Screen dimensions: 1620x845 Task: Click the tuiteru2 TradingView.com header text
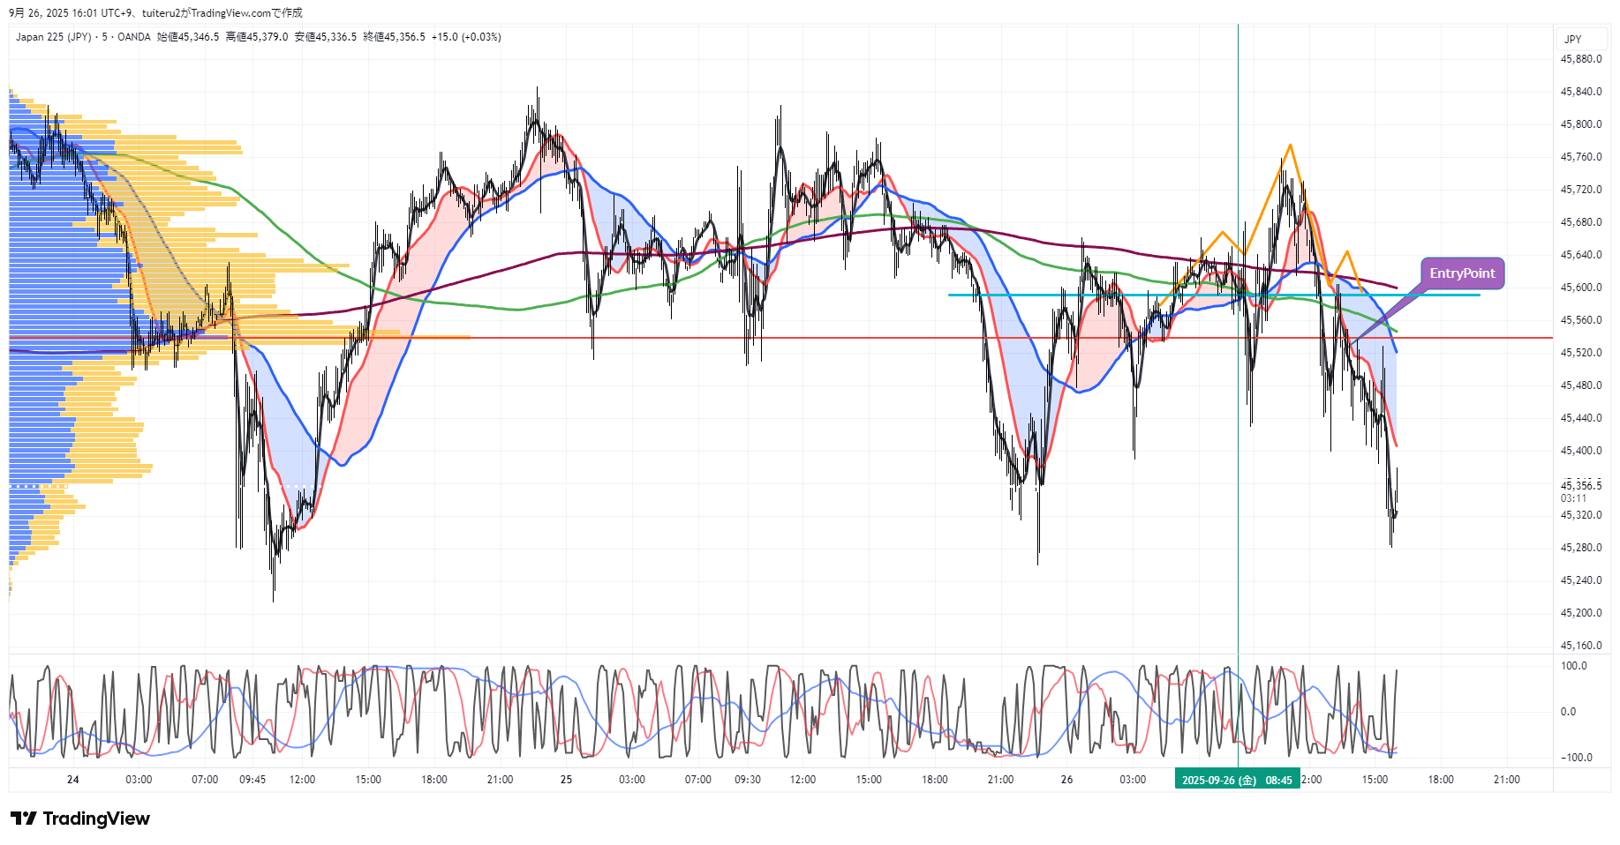tap(221, 13)
